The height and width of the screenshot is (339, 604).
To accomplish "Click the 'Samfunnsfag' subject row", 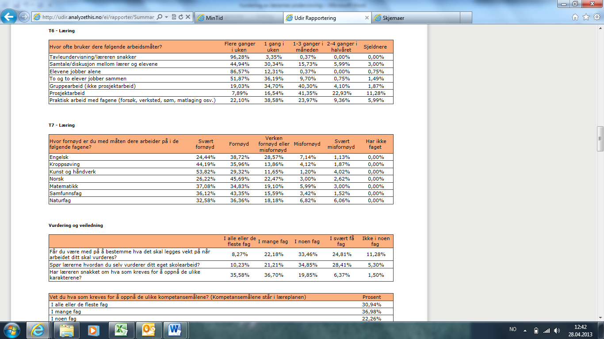I will [221, 193].
